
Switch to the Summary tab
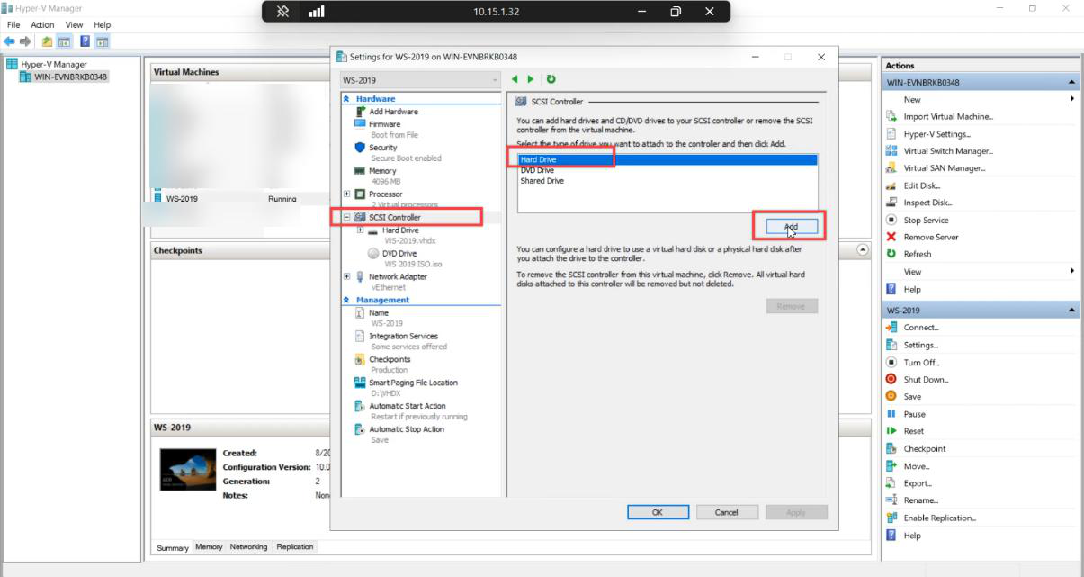(x=173, y=547)
